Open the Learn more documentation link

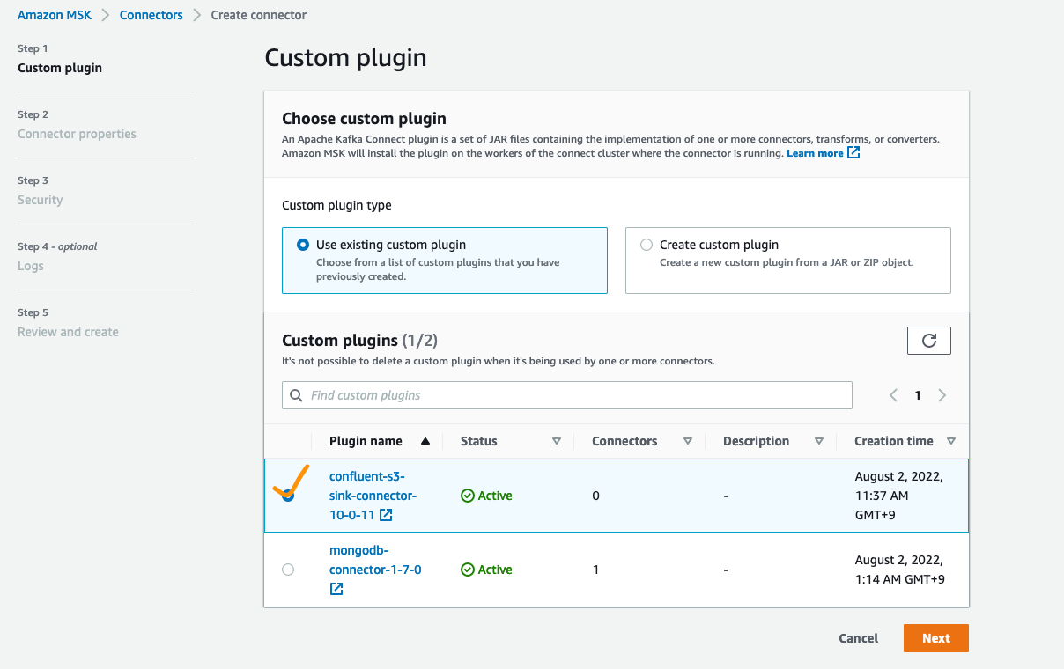click(x=815, y=153)
